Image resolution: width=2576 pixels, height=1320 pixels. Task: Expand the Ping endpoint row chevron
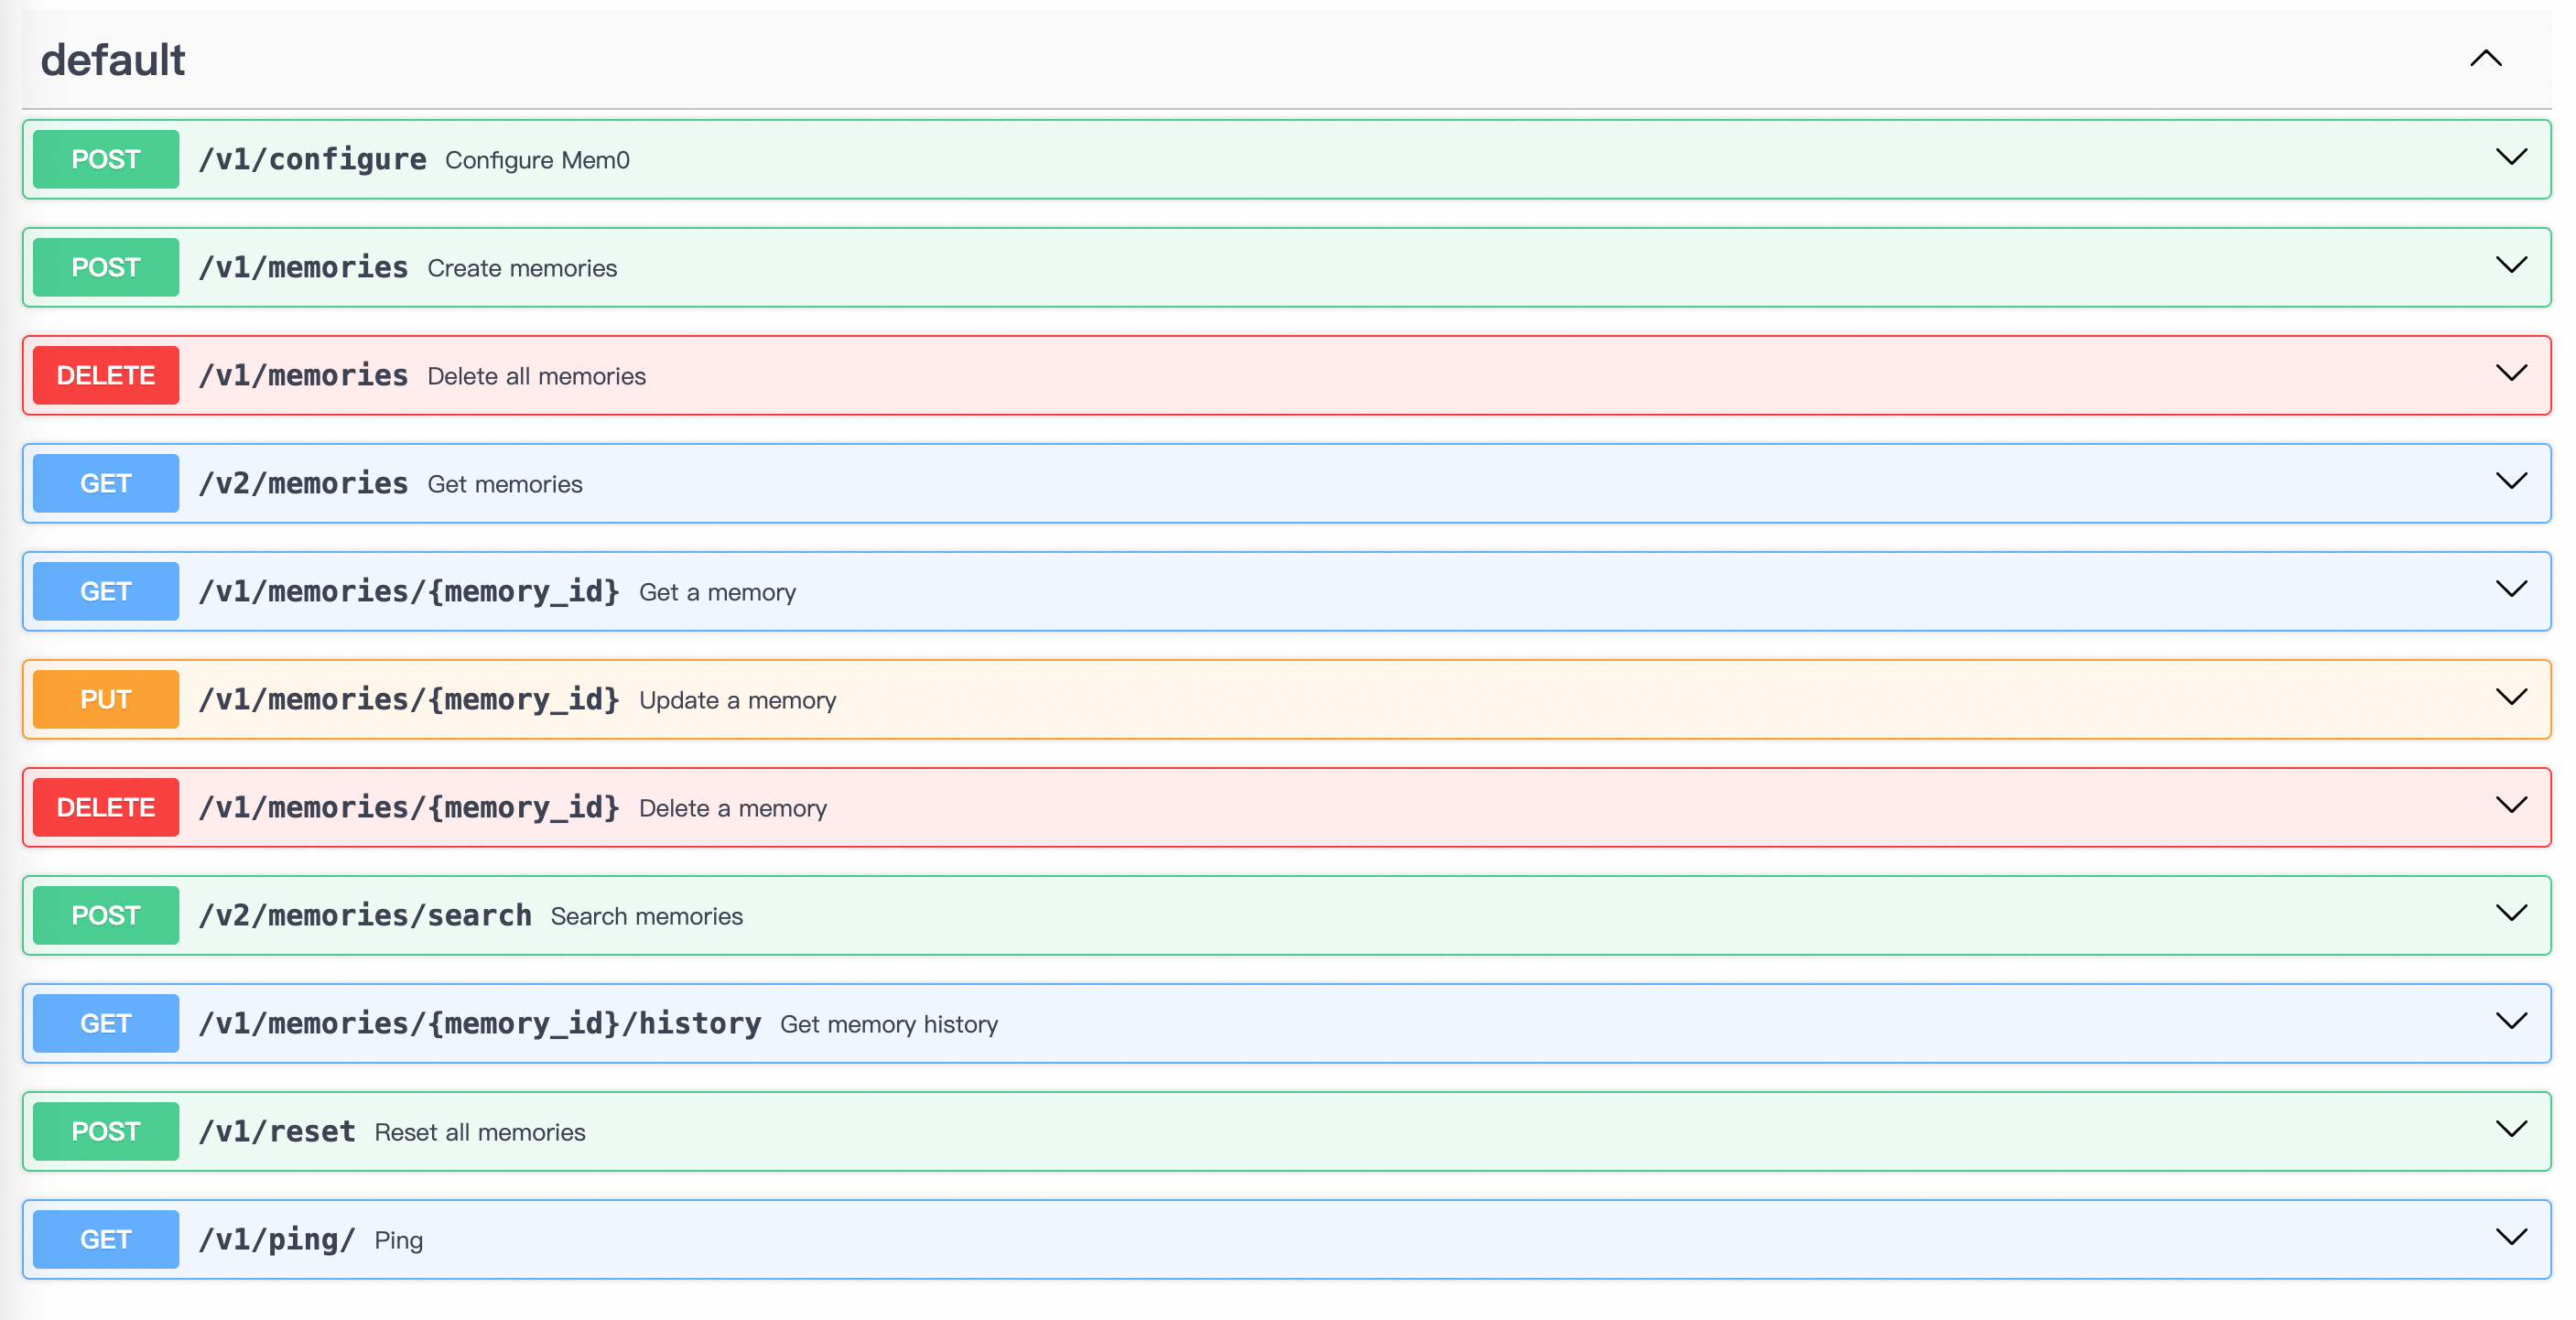click(x=2510, y=1238)
